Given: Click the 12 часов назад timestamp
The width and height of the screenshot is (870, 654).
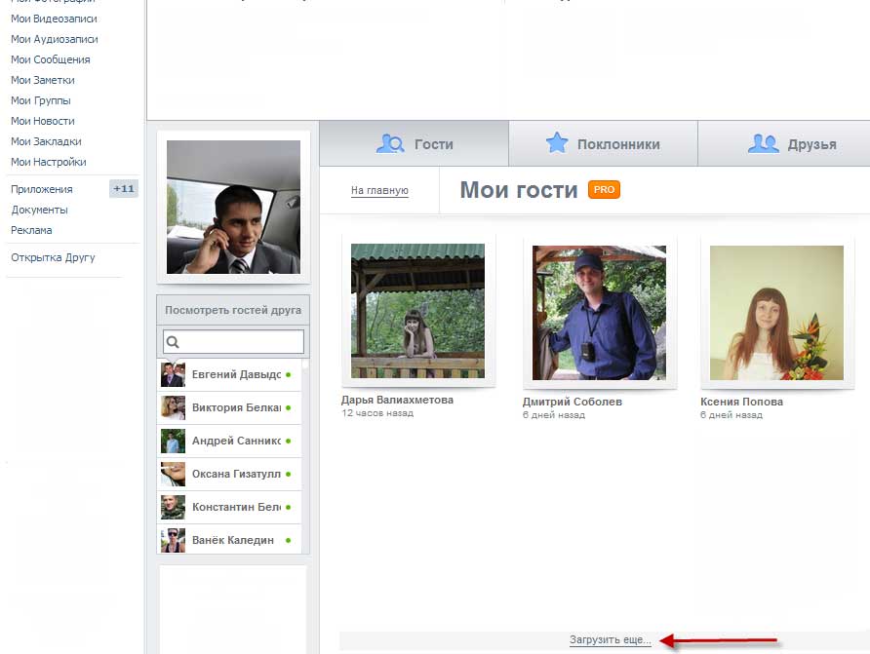Looking at the screenshot, I should 377,413.
